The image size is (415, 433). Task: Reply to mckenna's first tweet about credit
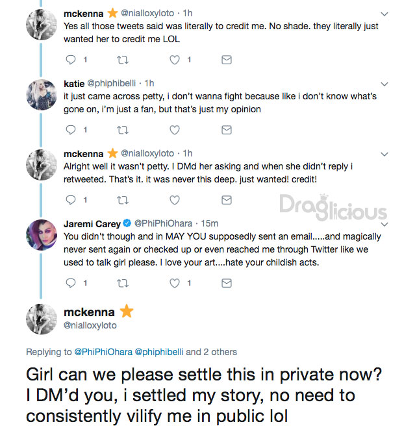point(71,60)
